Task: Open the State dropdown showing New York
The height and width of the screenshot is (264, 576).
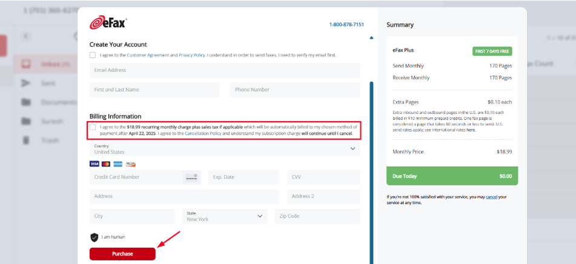Action: tap(225, 216)
